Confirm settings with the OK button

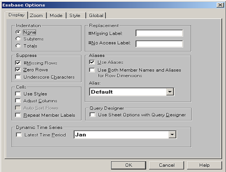pyautogui.click(x=128, y=165)
